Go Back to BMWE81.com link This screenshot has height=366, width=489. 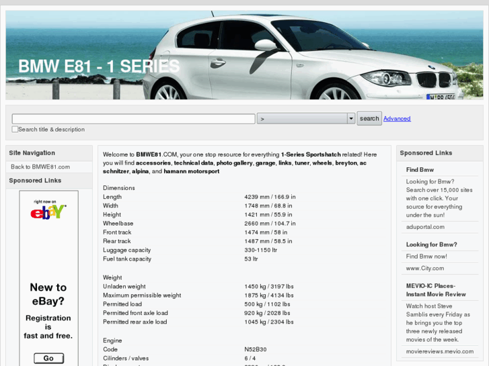[40, 167]
